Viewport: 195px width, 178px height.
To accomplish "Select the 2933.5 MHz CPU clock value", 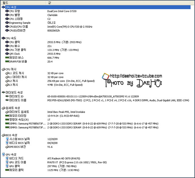I will coord(64,42).
